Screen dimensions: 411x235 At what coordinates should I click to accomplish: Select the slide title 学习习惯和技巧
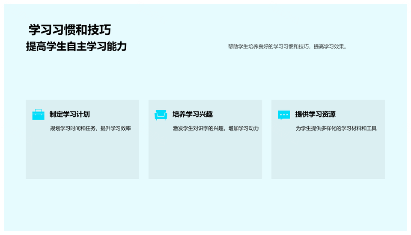(x=70, y=30)
